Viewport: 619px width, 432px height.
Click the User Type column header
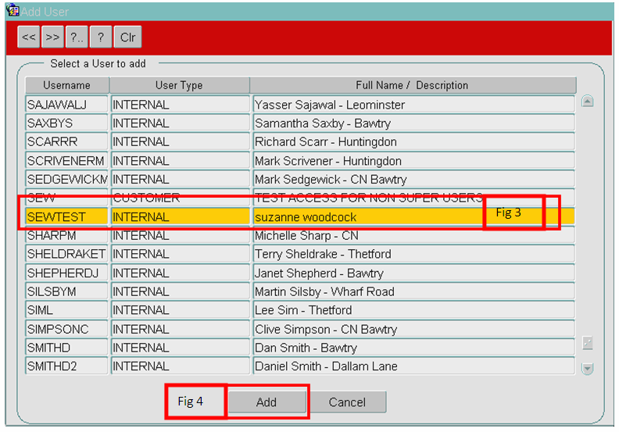coord(179,85)
